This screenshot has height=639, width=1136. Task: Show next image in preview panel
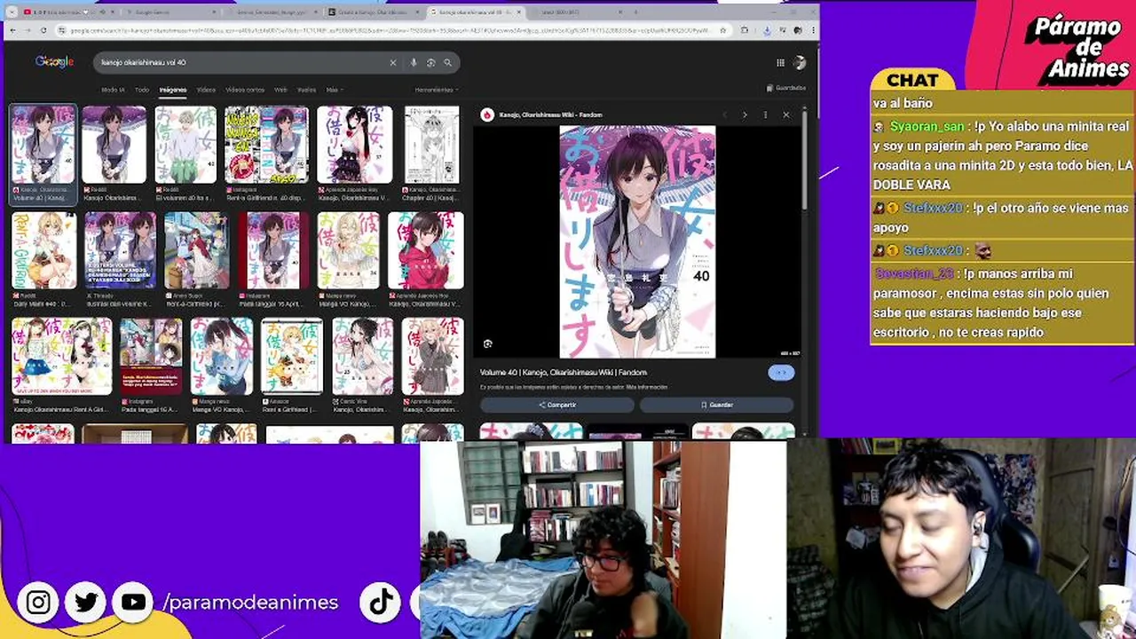pos(745,114)
